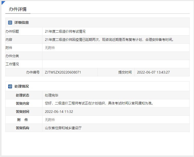The image size is (194, 157).
Task: Click the 处理情况 section icon
Action: pos(10,86)
